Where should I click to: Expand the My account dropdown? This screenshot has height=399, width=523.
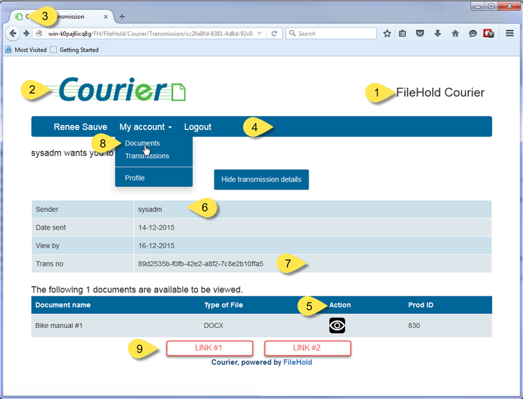tap(145, 126)
